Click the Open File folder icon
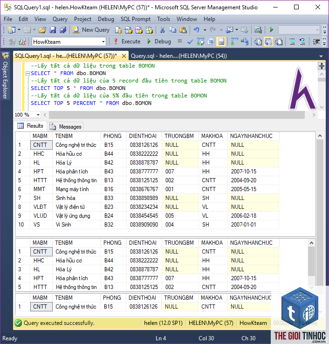This screenshot has height=344, width=329. point(42,30)
